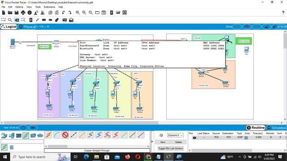287x161 pixels.
Task: Choose the Draw Ellipse tool
Action: 50,20
